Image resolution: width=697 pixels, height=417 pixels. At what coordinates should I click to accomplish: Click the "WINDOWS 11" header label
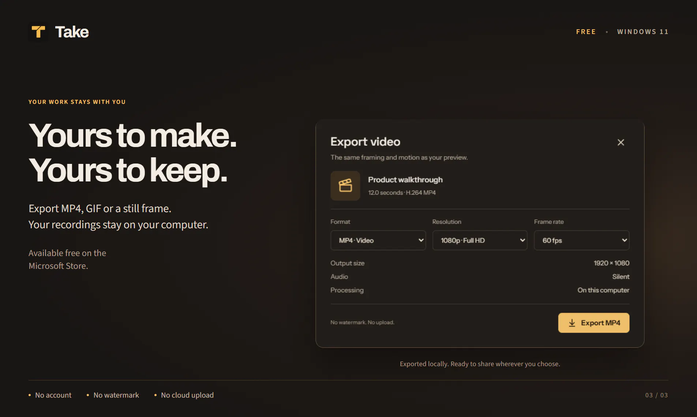pos(643,32)
